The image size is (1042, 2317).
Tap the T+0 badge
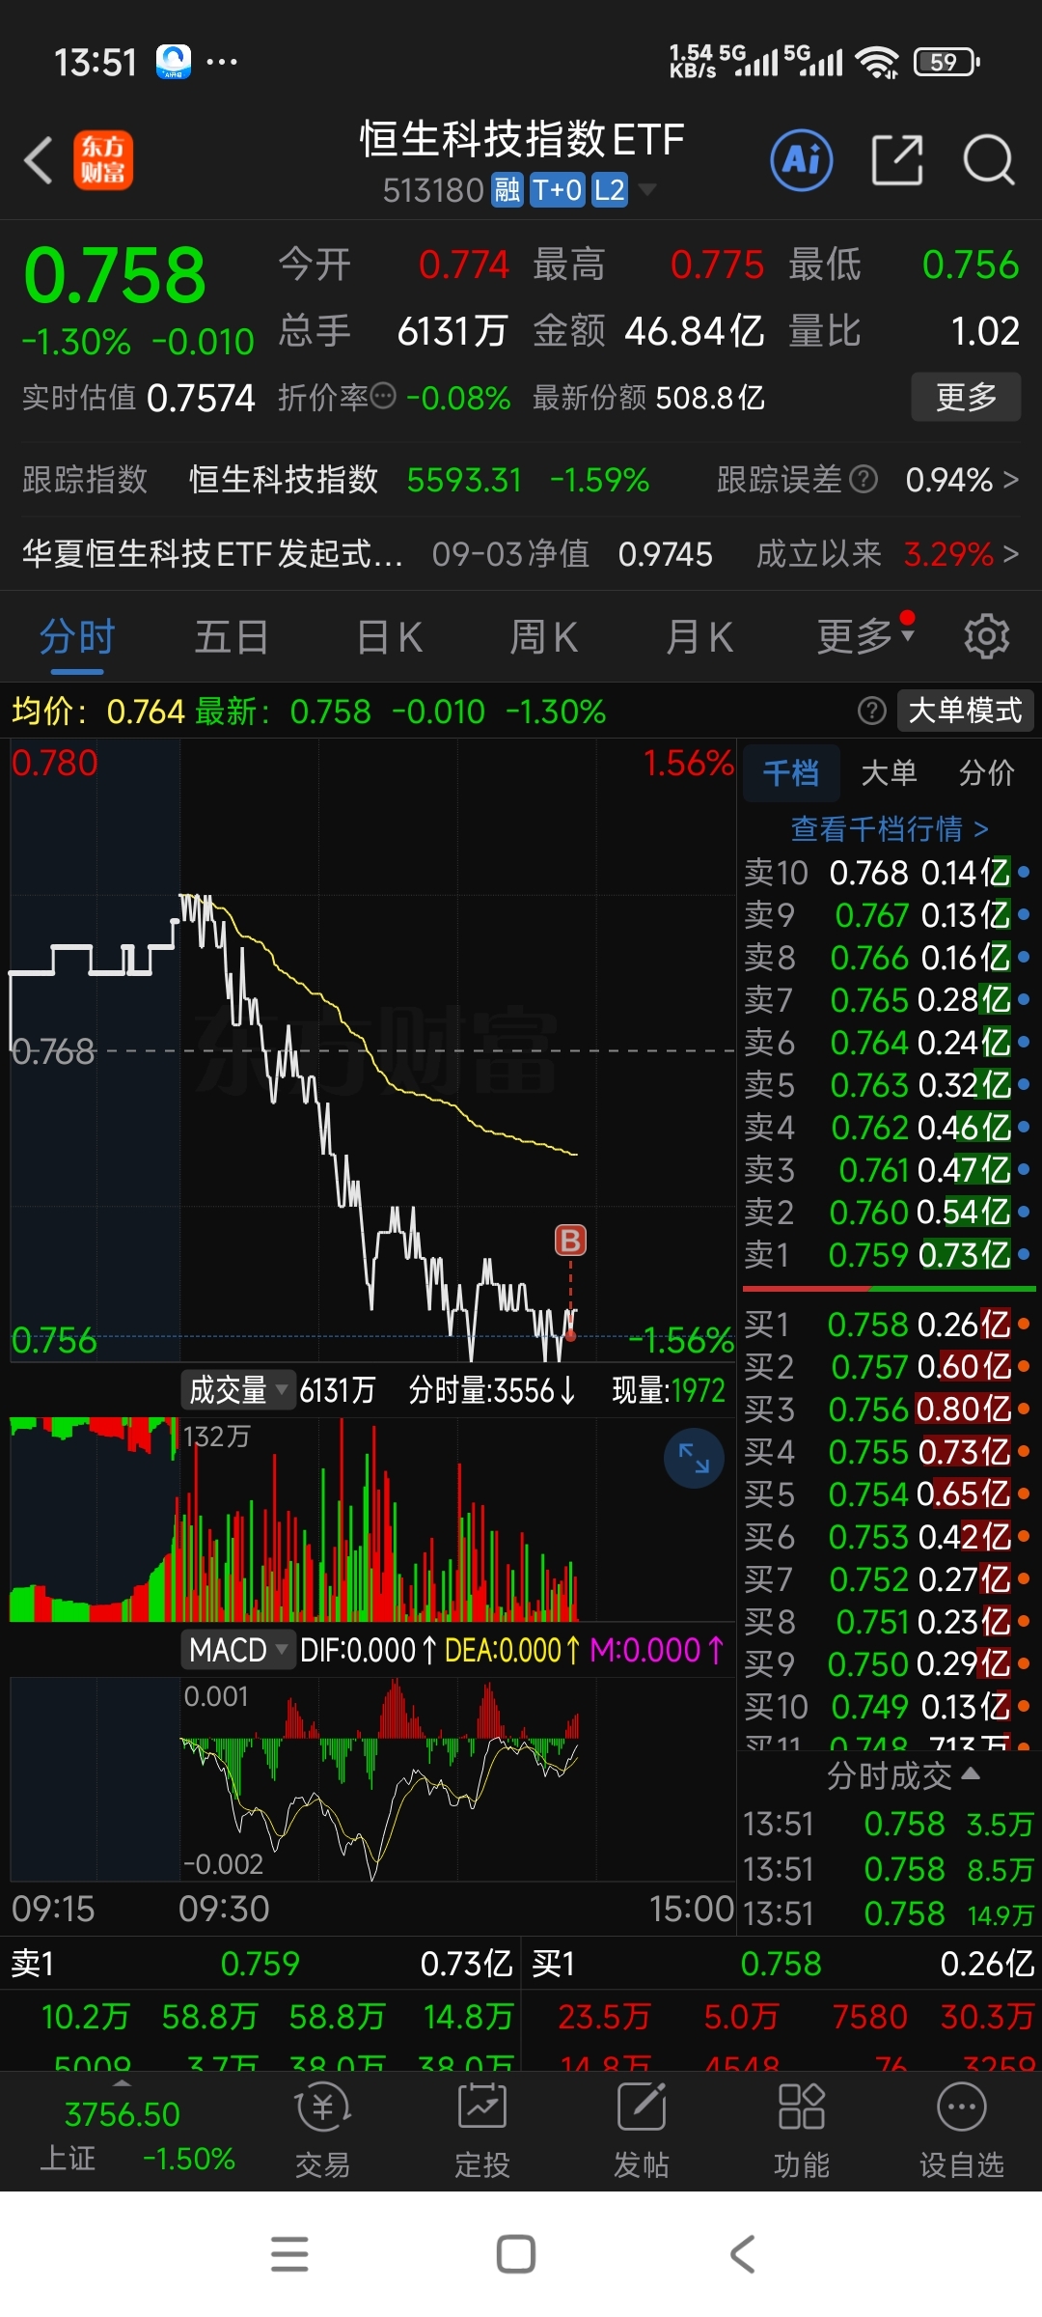[x=558, y=190]
